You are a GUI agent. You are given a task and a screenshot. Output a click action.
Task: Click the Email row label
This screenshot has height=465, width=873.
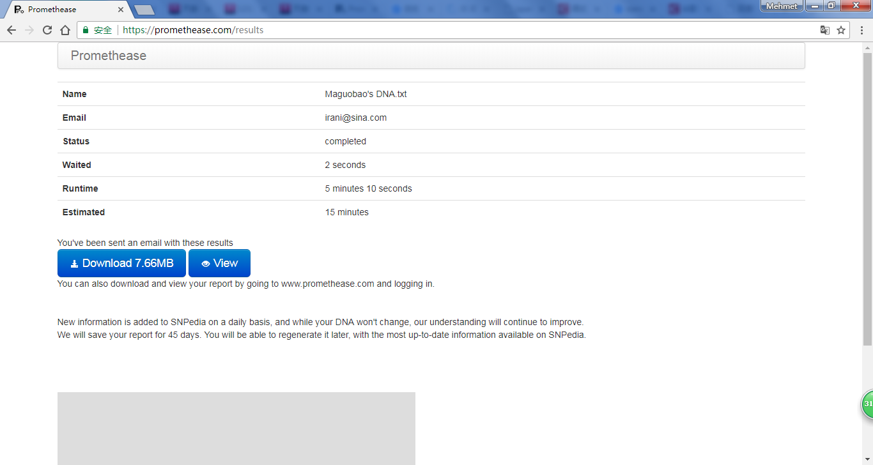tap(74, 118)
